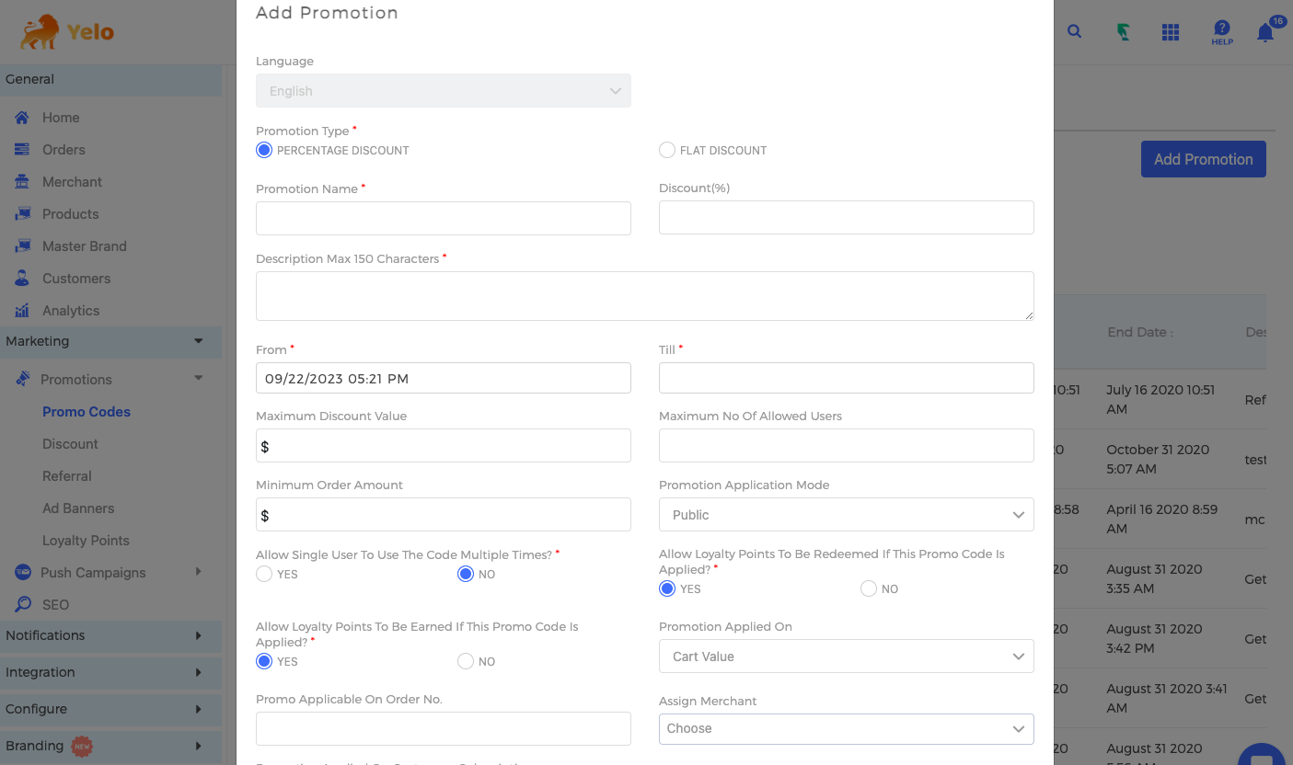Select the FLAT DISCOUNT radio option
Viewport: 1293px width, 765px height.
pyautogui.click(x=667, y=150)
